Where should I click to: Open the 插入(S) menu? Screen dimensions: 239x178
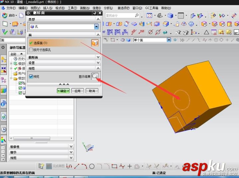click(48, 8)
